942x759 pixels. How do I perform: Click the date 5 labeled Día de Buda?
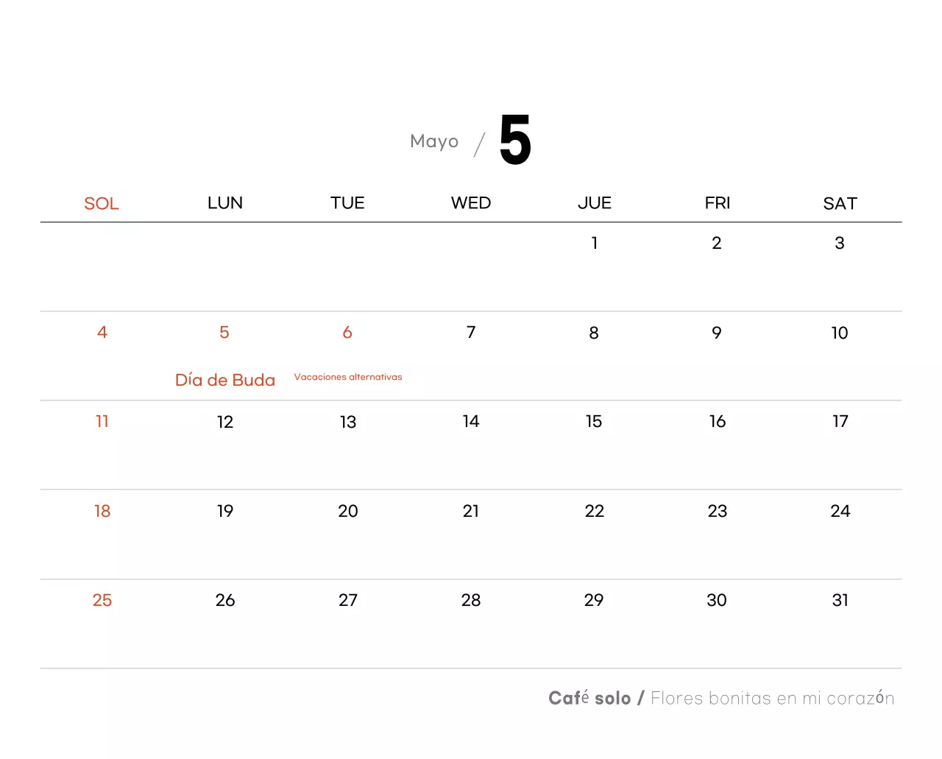click(224, 333)
